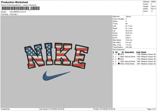
Task: Click the white swatch in stop sequence row 4
Action: [119, 61]
